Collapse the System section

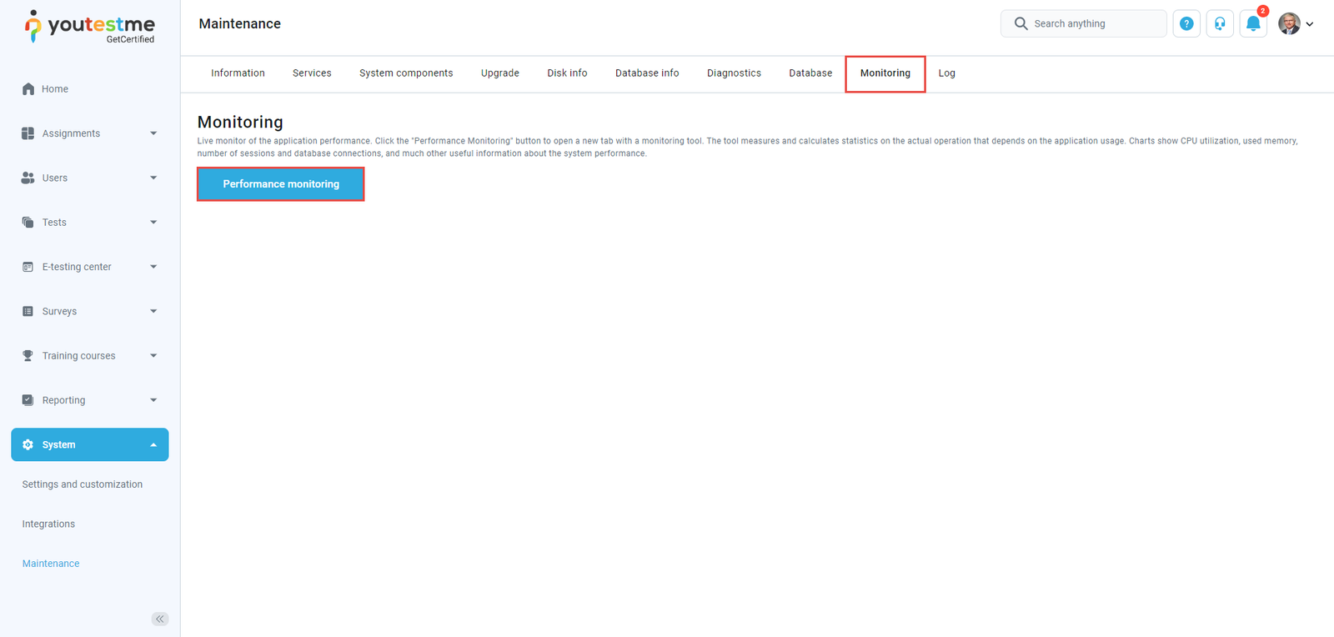(x=153, y=445)
